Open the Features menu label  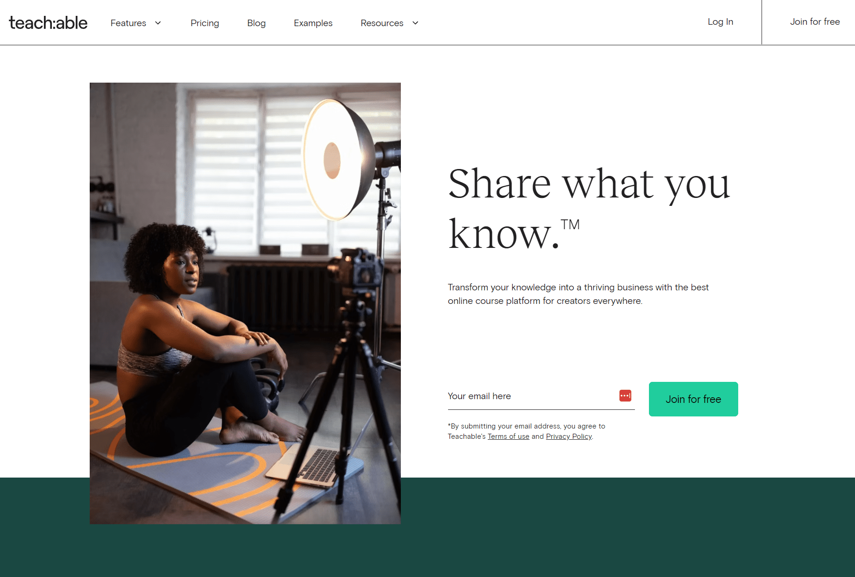(x=128, y=23)
